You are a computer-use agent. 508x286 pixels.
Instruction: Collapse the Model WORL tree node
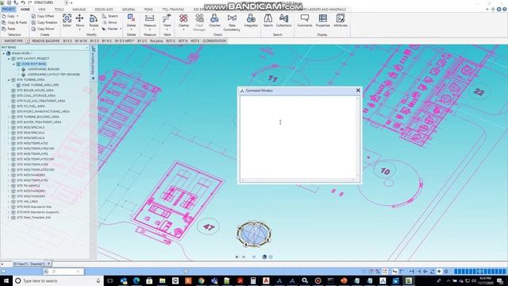[x=3, y=53]
